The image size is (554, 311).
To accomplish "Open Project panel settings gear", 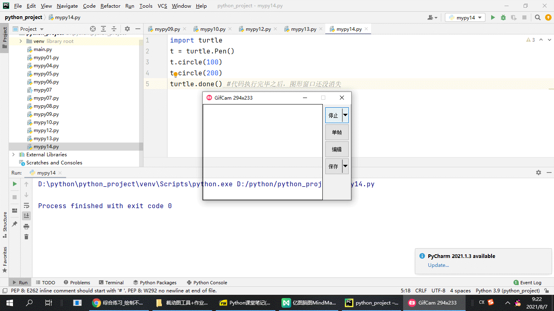I will click(127, 29).
